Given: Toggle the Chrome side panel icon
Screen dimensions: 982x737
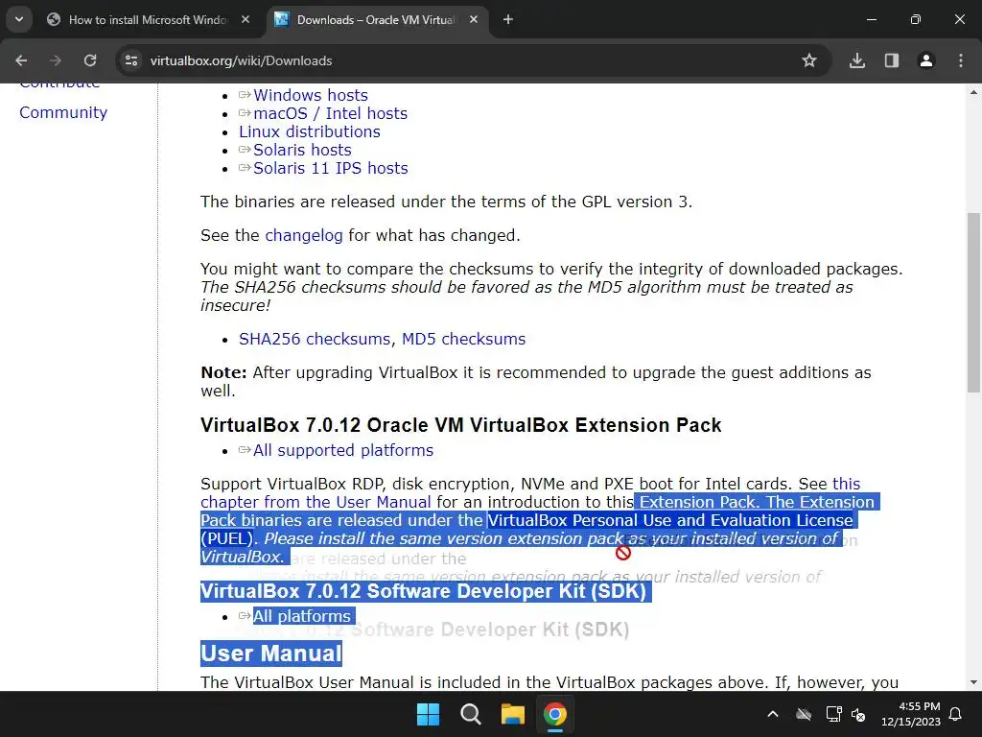Looking at the screenshot, I should point(892,60).
